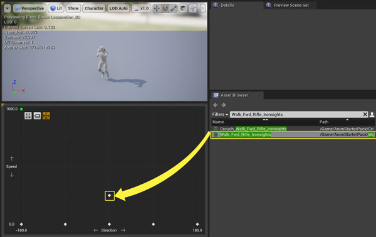376x237 pixels.
Task: Switch to the Preview Scene Set tab
Action: [x=291, y=5]
